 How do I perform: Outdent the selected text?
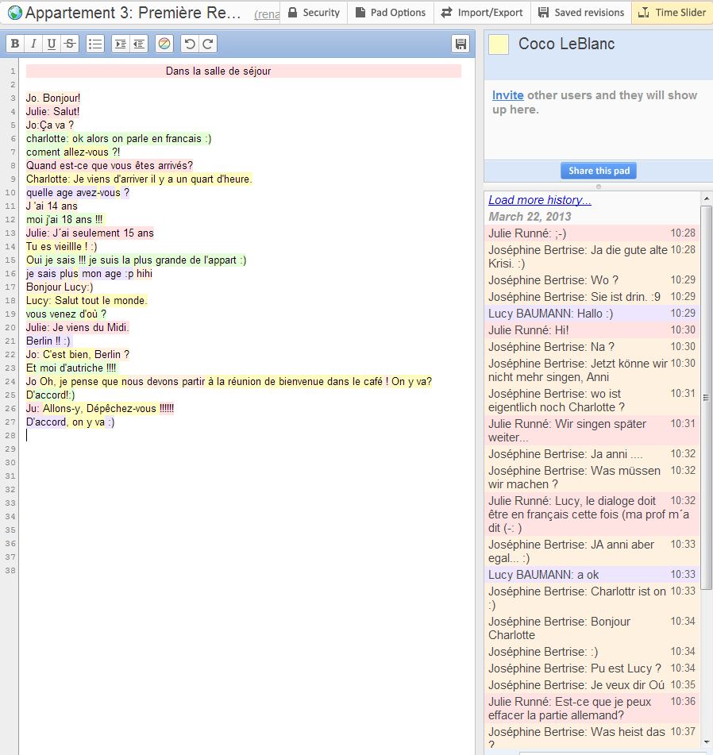139,44
